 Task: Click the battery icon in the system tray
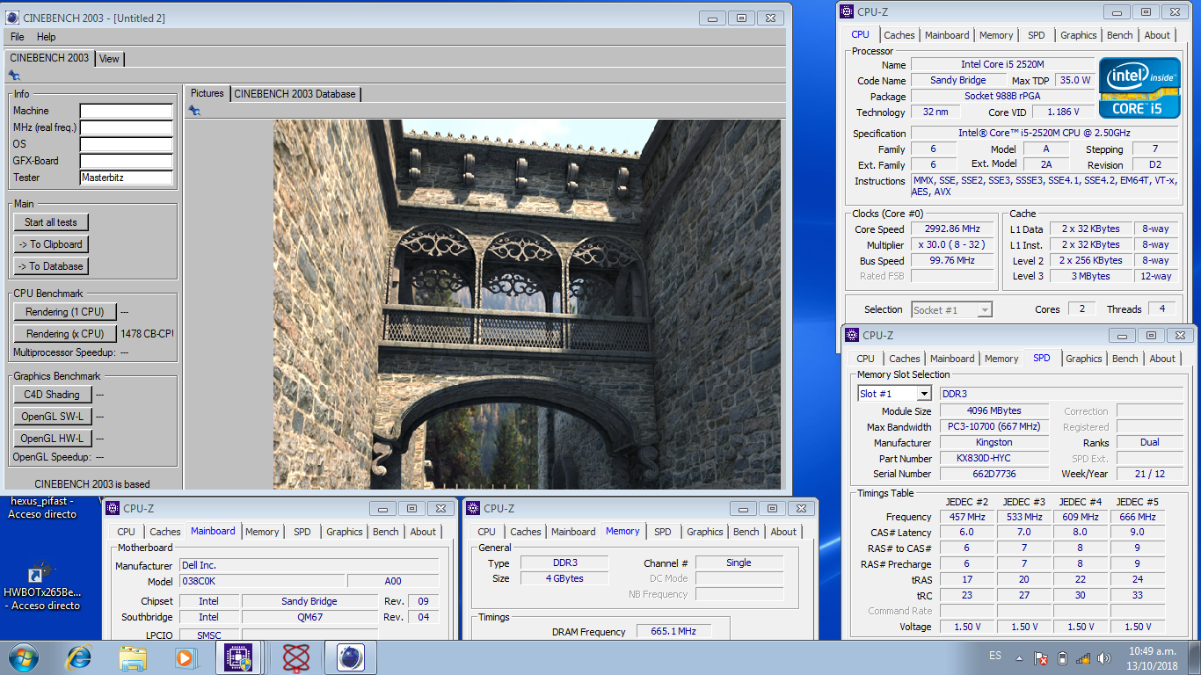[1062, 658]
